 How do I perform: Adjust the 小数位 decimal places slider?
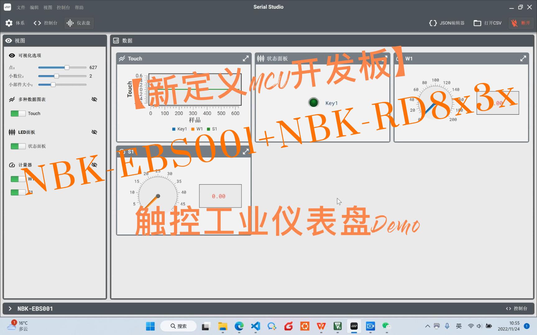tap(62, 76)
